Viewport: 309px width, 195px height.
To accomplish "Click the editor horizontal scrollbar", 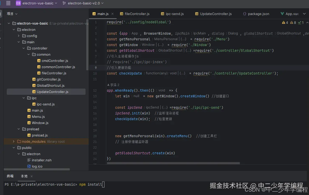I will coord(173,163).
